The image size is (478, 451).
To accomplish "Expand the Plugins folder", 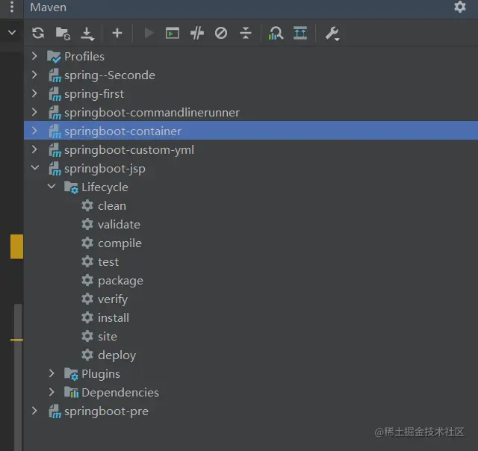I will [x=52, y=373].
